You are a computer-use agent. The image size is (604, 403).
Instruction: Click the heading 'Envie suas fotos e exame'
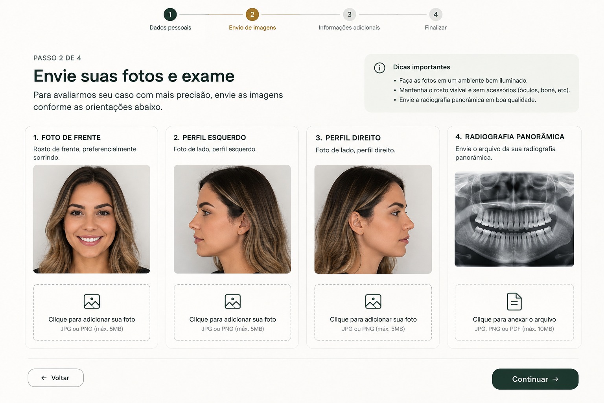coord(134,76)
